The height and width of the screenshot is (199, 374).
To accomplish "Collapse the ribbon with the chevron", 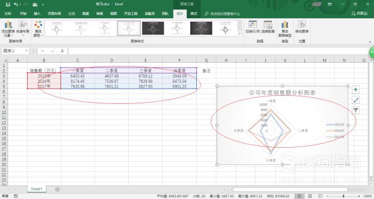I will (x=370, y=42).
